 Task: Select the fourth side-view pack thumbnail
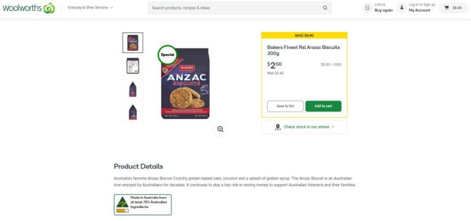point(132,112)
